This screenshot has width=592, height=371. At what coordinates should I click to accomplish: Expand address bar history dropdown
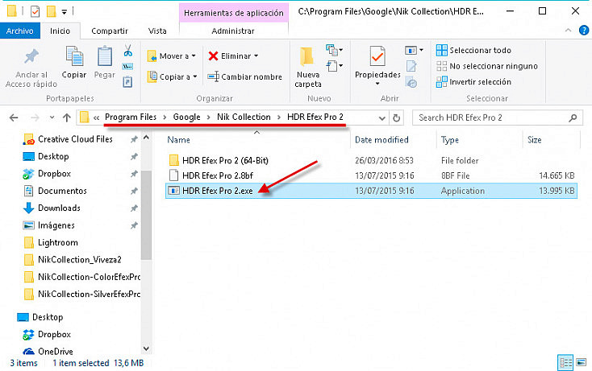coord(381,118)
